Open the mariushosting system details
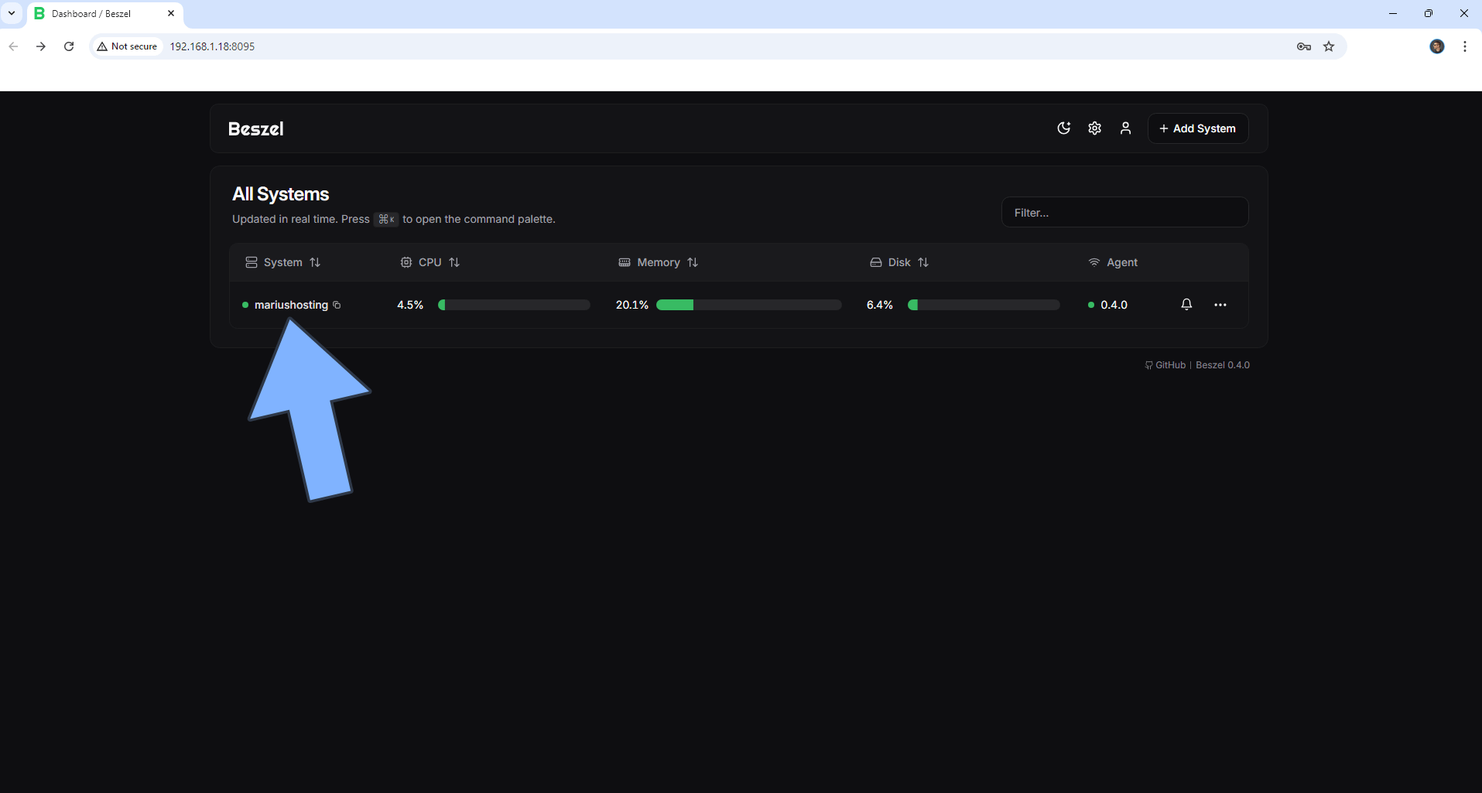Viewport: 1482px width, 793px height. coord(291,305)
